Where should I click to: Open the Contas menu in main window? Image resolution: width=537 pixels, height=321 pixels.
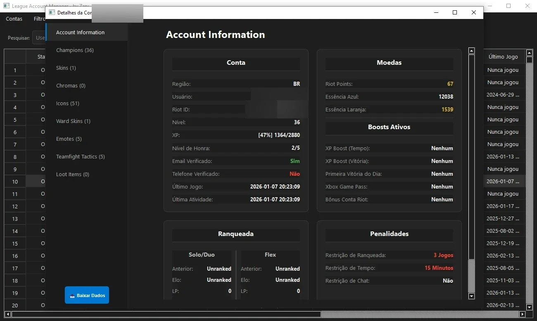[x=14, y=19]
